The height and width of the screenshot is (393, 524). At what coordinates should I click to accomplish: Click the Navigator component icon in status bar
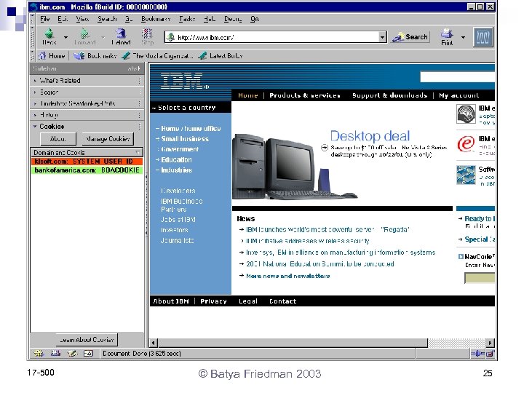click(x=39, y=353)
